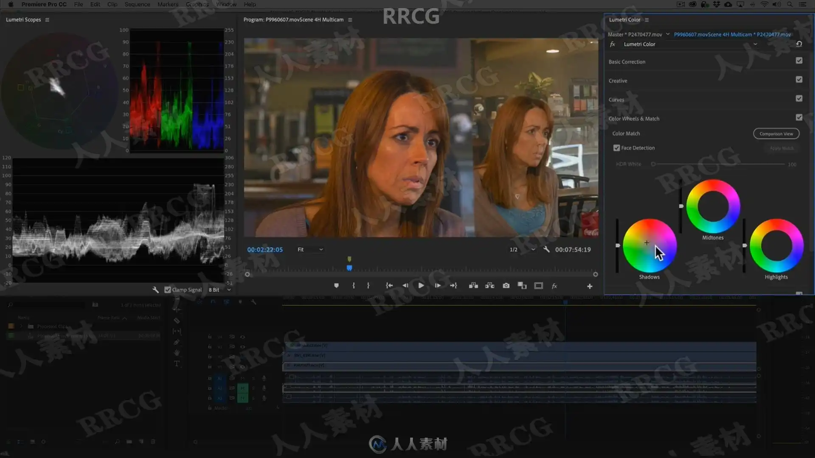815x458 pixels.
Task: Open the Markers menu
Action: 168,4
